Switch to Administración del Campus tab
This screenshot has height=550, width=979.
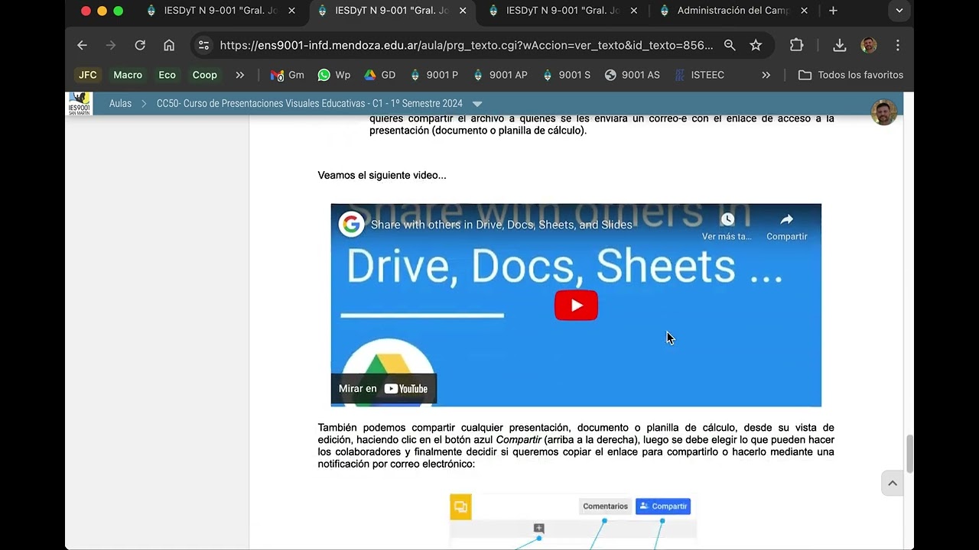pyautogui.click(x=733, y=11)
